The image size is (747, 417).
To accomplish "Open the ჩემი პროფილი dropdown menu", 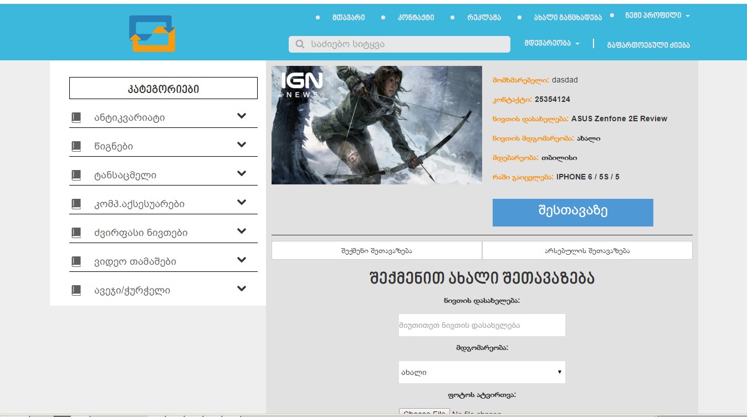I will [657, 16].
